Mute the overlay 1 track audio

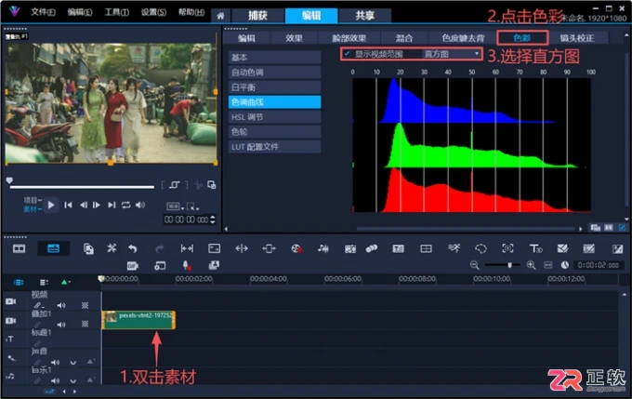61,325
